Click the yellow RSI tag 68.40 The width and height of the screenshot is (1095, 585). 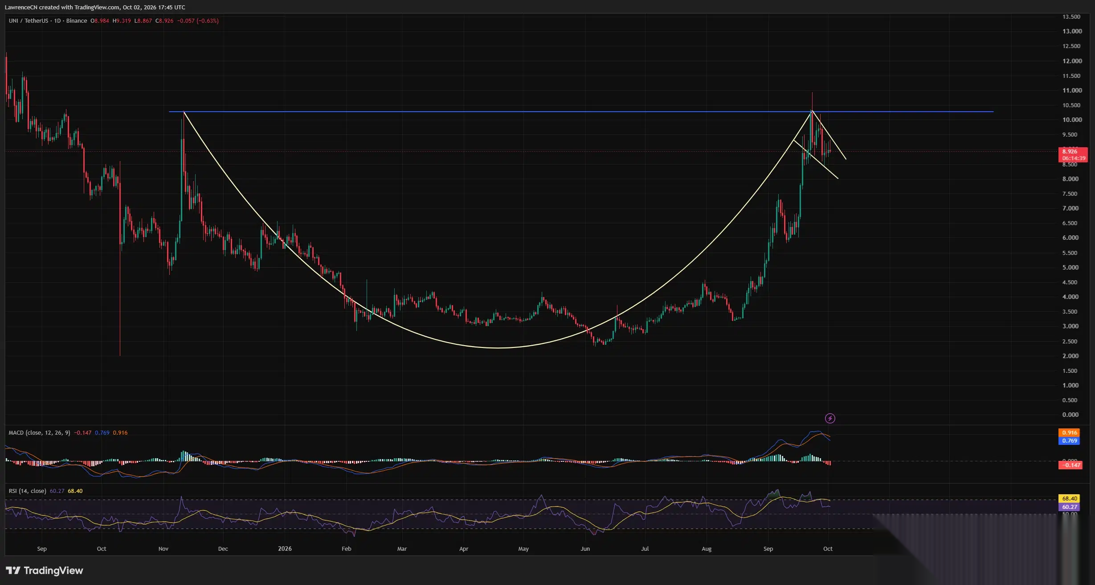[x=1069, y=498]
